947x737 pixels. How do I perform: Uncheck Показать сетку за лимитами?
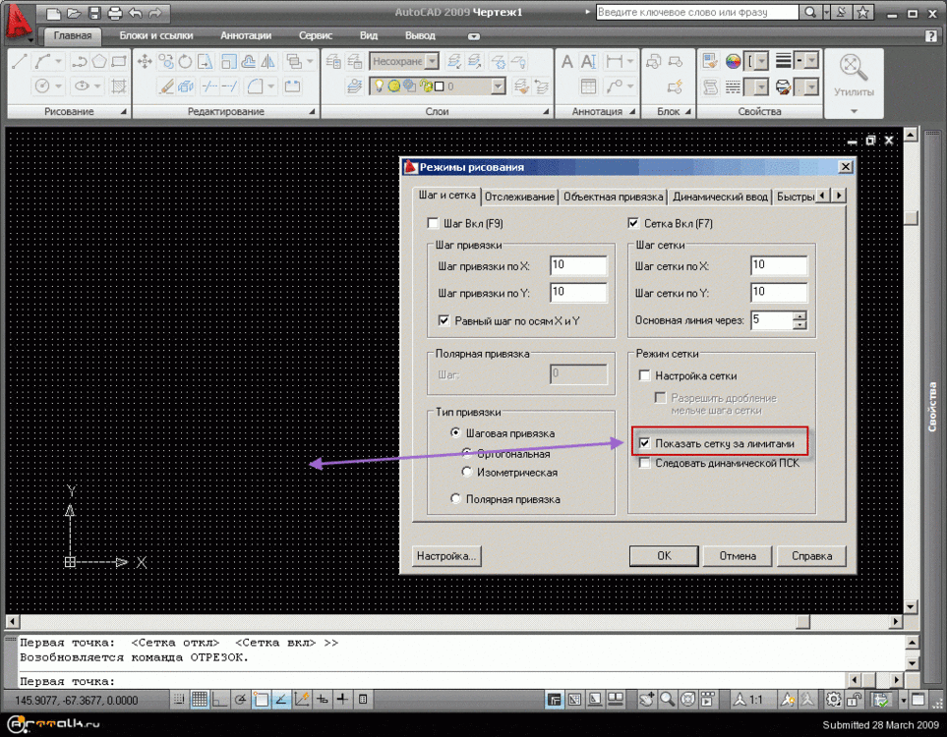point(645,443)
